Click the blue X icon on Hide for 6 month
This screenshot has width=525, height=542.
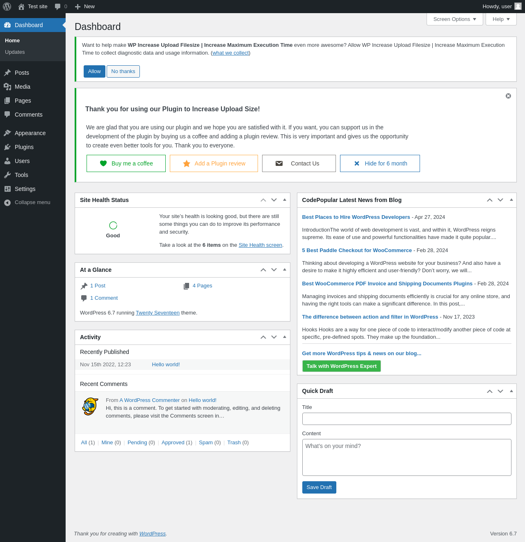357,163
